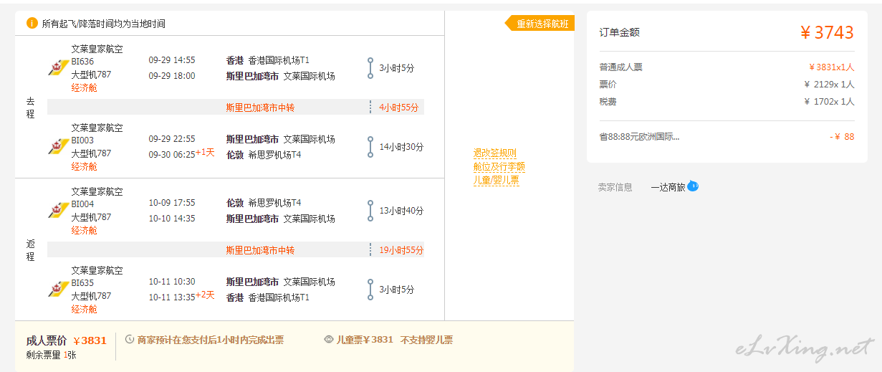The image size is (882, 372).
Task: Click the 去程 outbound section label
Action: pos(30,108)
